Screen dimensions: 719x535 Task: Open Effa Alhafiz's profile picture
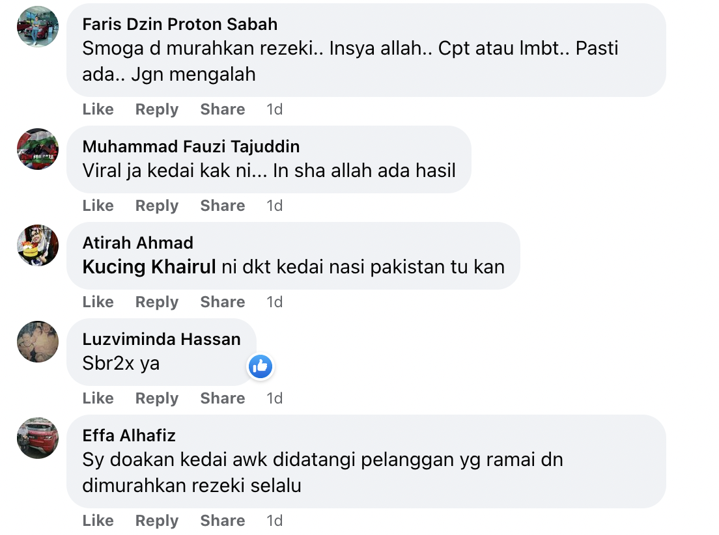tap(38, 438)
